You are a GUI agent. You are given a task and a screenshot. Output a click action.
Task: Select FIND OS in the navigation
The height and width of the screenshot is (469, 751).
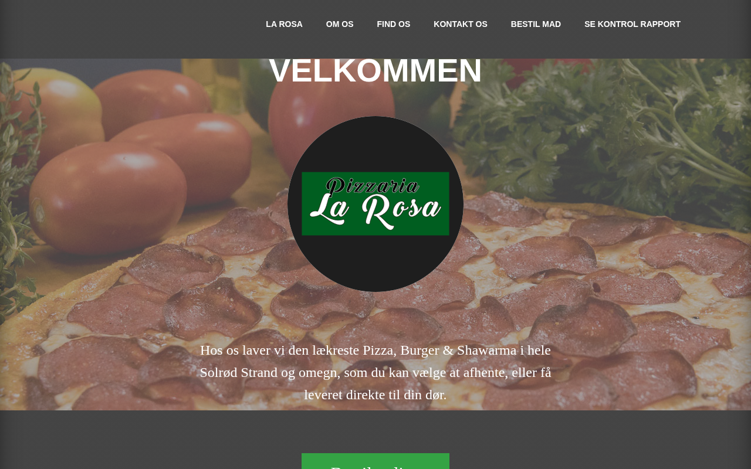(394, 24)
